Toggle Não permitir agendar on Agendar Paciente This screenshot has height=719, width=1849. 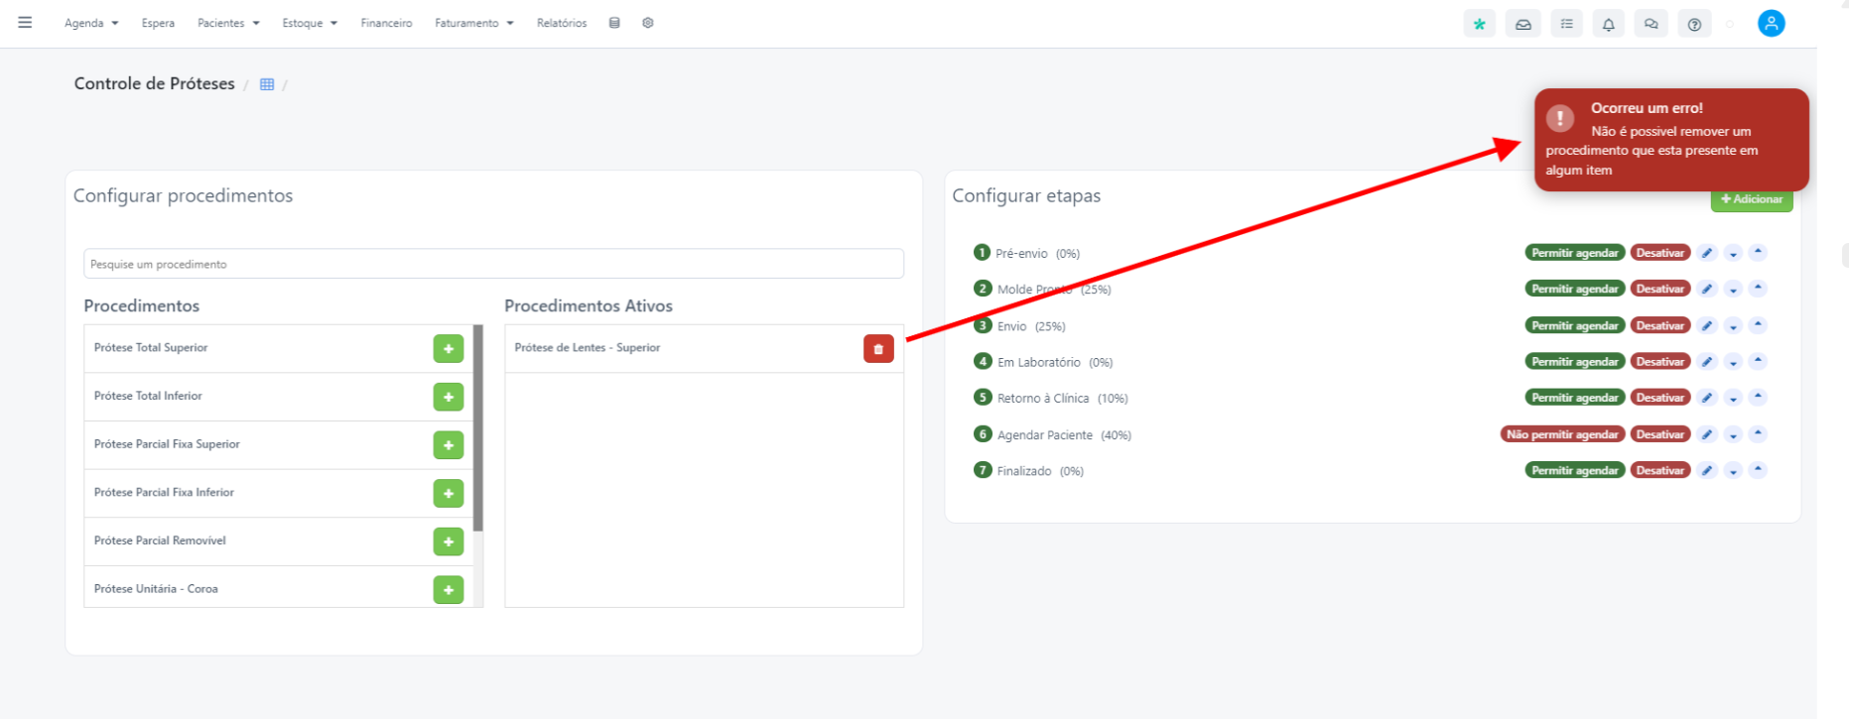pyautogui.click(x=1563, y=434)
